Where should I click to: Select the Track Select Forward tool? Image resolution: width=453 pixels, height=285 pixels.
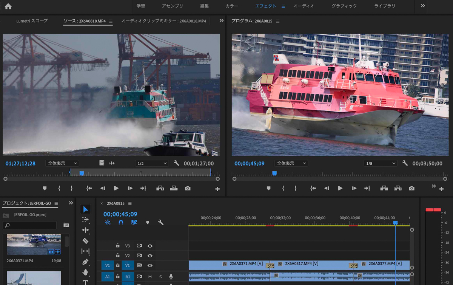[85, 220]
